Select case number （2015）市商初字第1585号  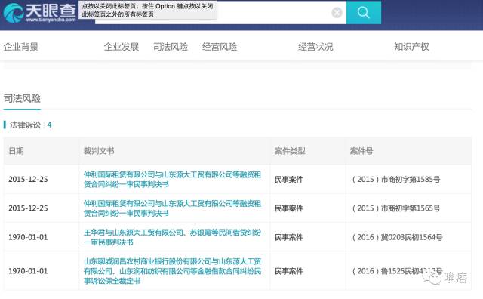[x=395, y=180]
